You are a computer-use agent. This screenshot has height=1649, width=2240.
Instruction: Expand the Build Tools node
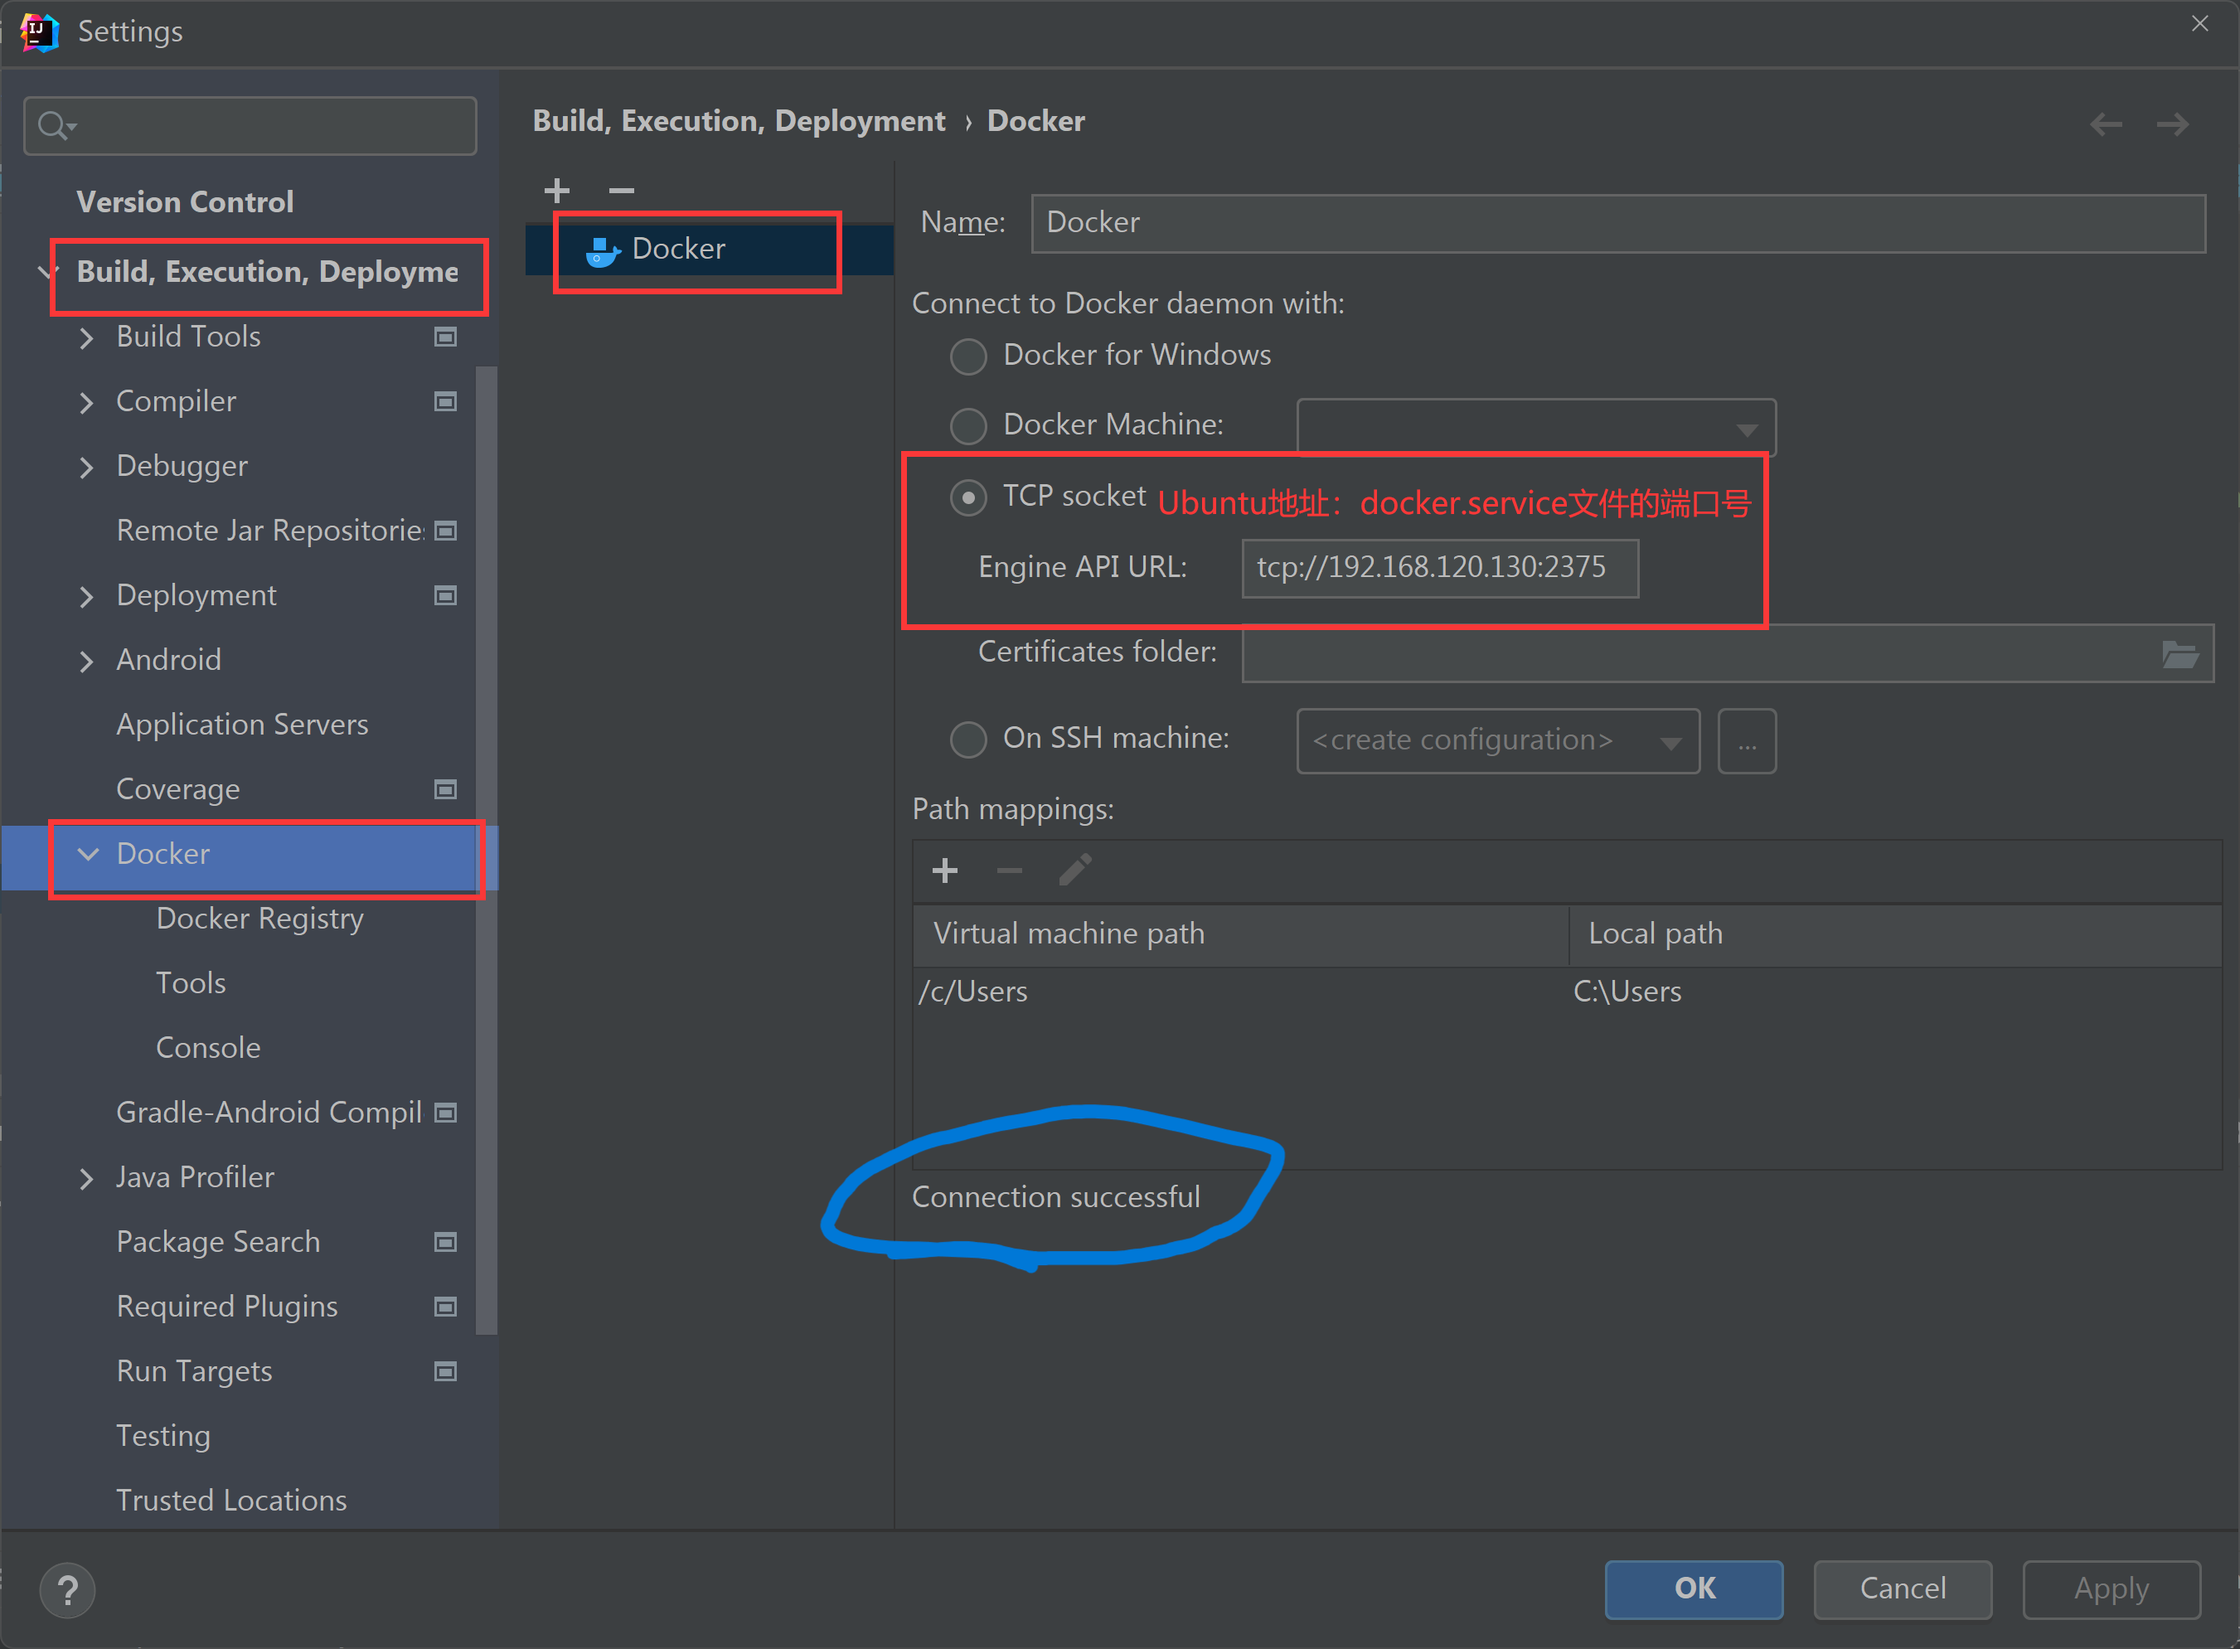pos(86,337)
